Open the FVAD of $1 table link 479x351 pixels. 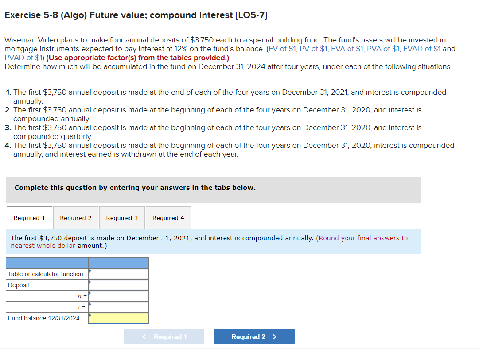click(x=421, y=49)
